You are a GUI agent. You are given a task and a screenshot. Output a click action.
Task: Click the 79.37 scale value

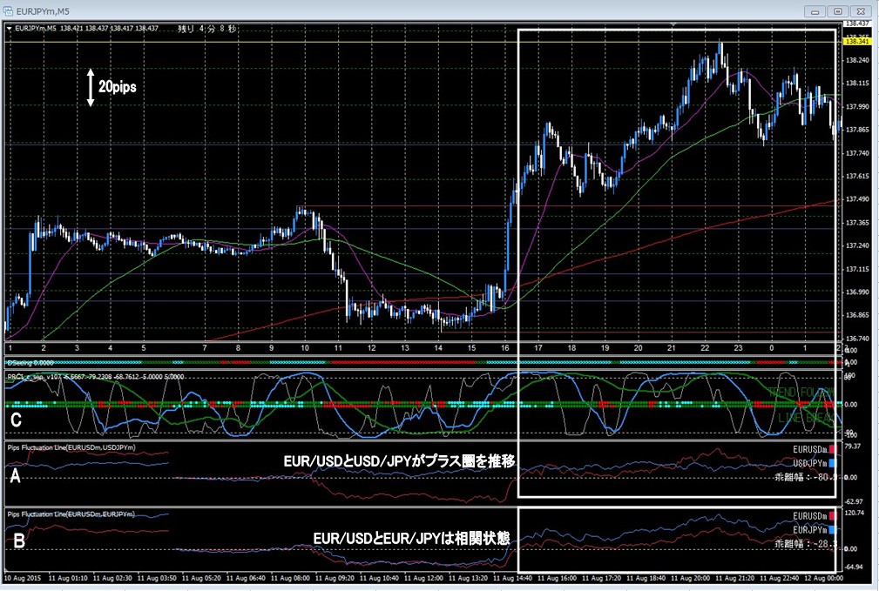(x=853, y=446)
